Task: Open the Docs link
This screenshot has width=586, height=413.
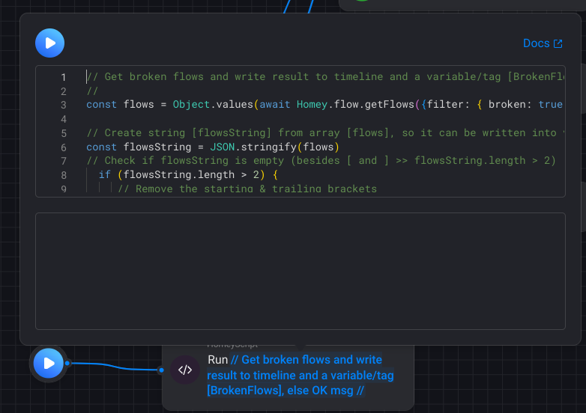Action: point(543,43)
